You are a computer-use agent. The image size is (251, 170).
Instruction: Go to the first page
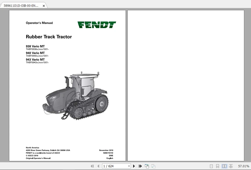coord(92,166)
